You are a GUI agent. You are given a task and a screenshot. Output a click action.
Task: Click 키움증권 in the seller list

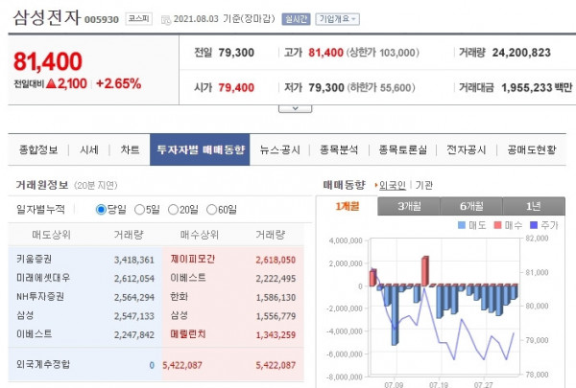point(35,260)
